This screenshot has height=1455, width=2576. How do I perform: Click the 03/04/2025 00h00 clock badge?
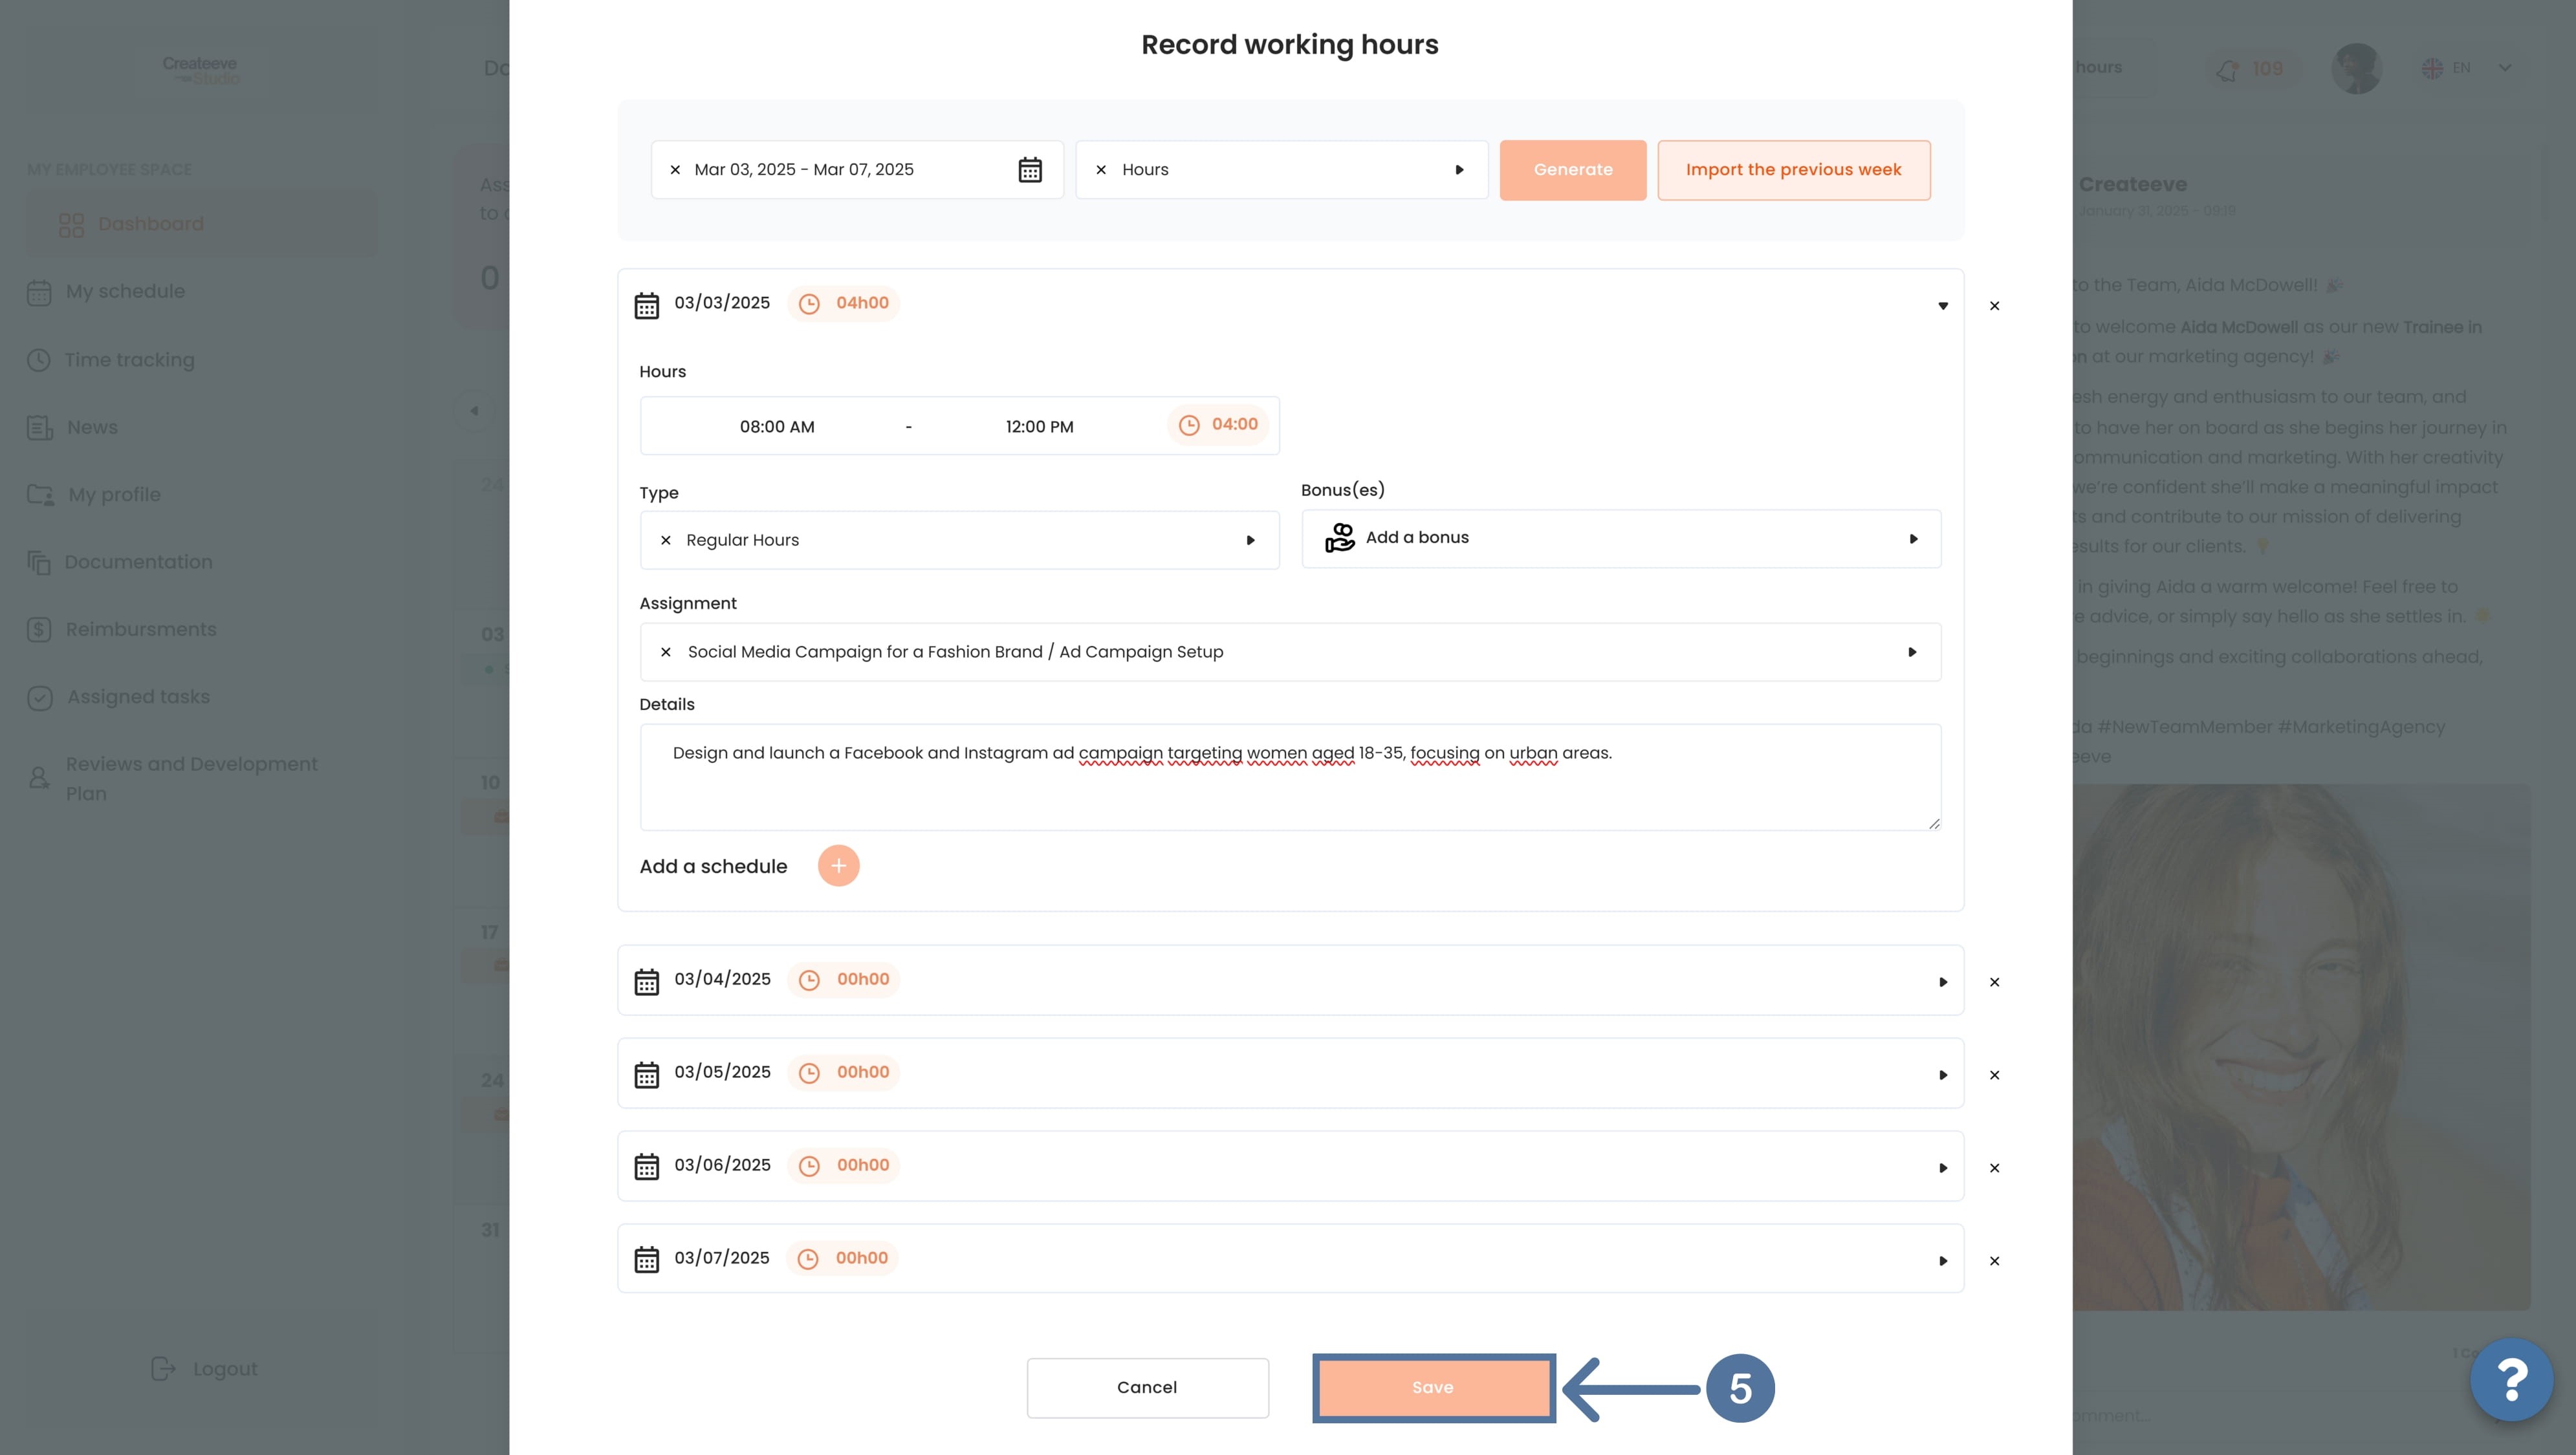point(844,979)
